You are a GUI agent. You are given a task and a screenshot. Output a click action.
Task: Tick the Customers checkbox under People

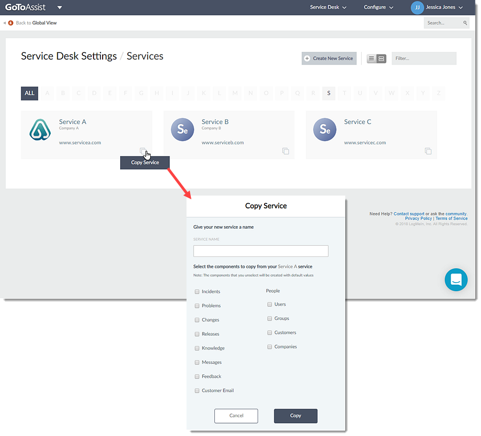click(x=270, y=332)
